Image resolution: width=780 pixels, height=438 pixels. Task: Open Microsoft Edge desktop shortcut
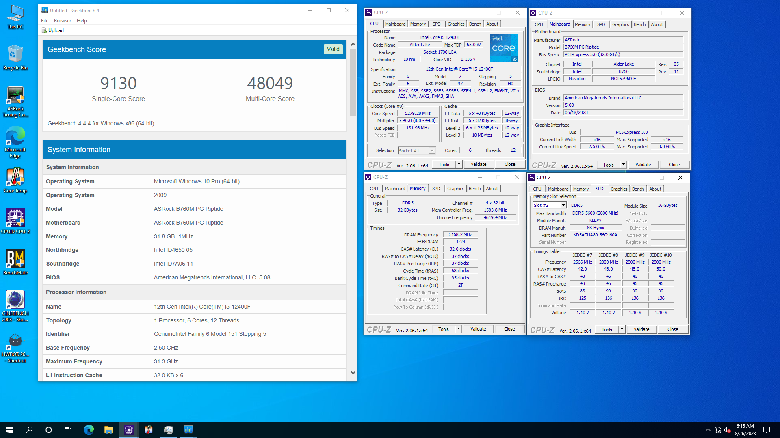[x=15, y=142]
